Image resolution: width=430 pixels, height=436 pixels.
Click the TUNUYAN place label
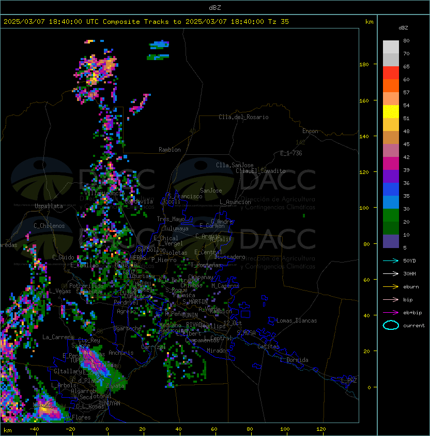[x=110, y=403]
